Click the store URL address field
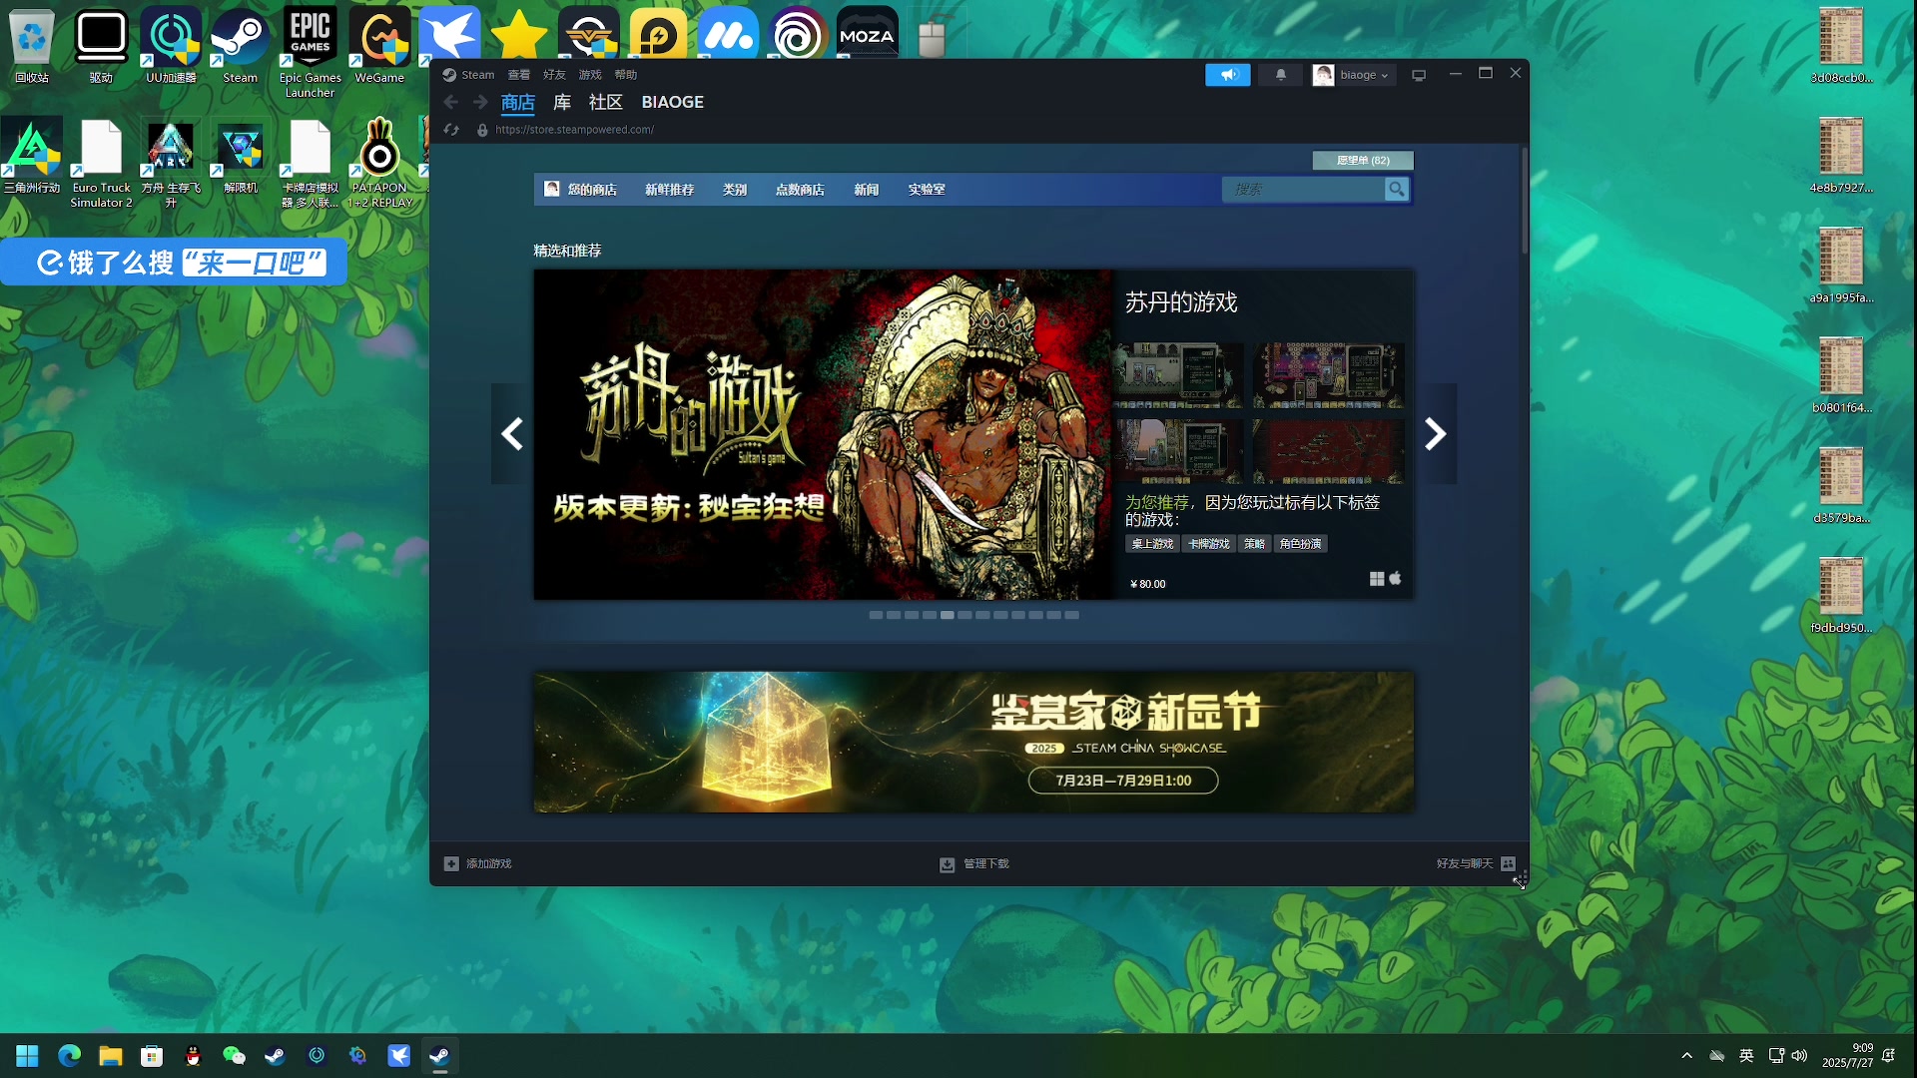Image resolution: width=1917 pixels, height=1078 pixels. (575, 130)
